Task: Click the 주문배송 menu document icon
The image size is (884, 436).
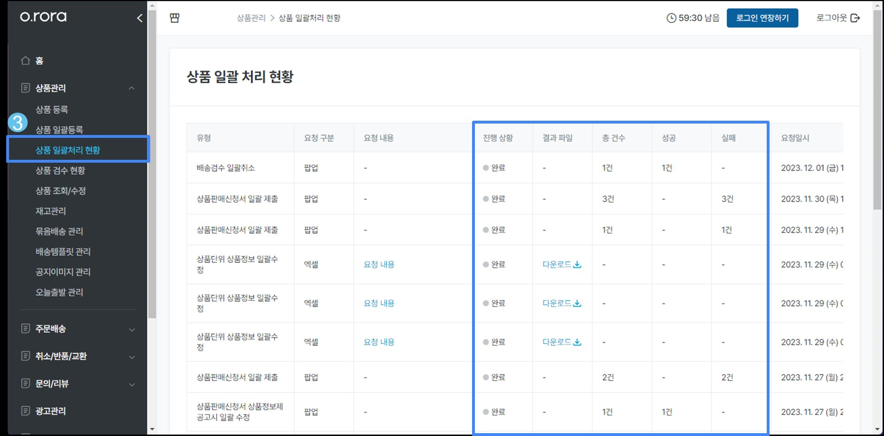Action: (x=26, y=329)
